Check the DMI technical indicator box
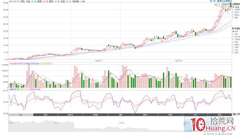 point(233,42)
